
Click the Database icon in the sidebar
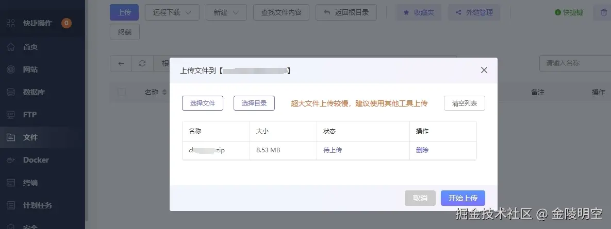11,92
